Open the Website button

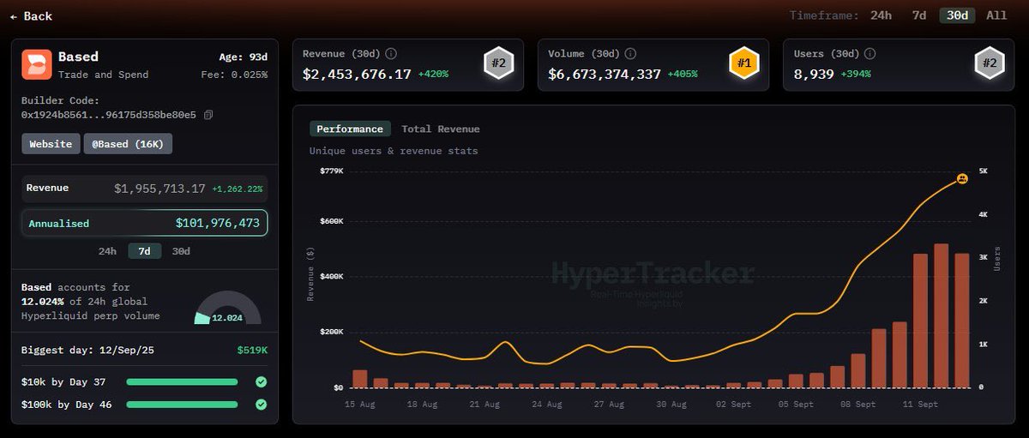pos(51,144)
